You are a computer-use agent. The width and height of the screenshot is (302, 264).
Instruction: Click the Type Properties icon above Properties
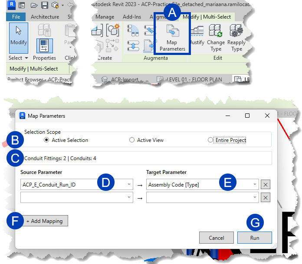pos(45,30)
